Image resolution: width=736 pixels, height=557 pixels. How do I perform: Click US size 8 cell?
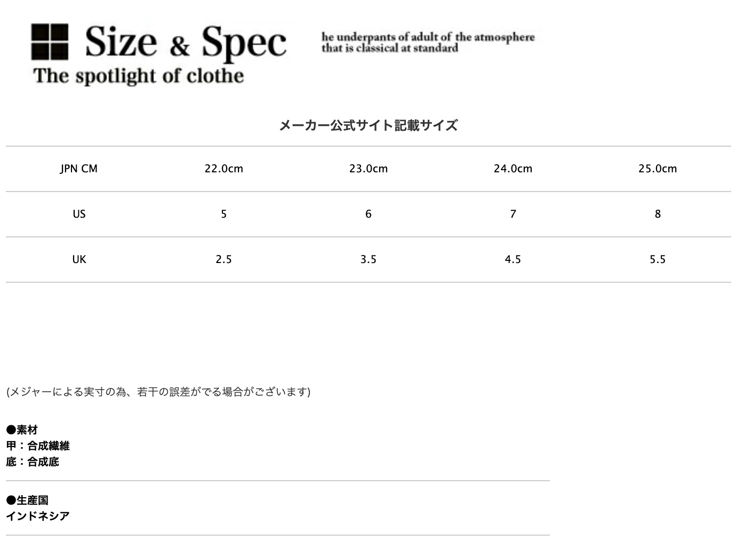(658, 214)
